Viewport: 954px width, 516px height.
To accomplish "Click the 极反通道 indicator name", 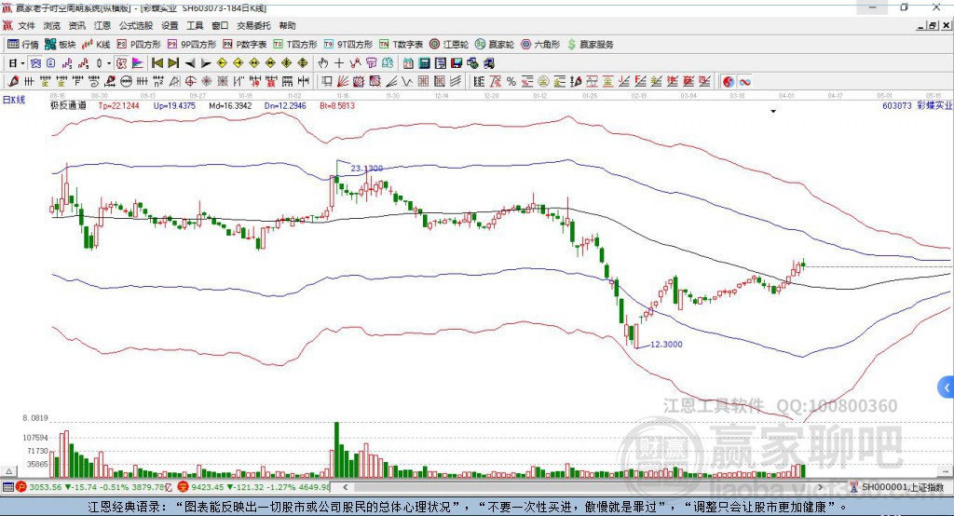I will pos(68,105).
